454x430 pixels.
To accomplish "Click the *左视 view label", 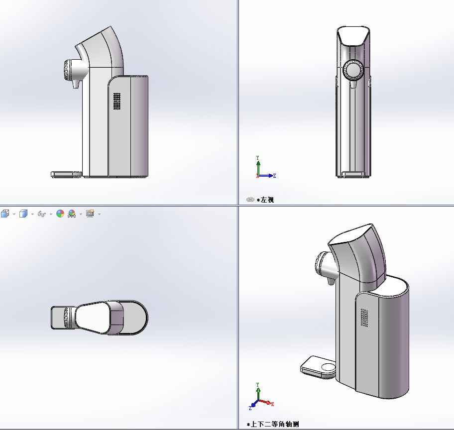I will click(x=265, y=200).
